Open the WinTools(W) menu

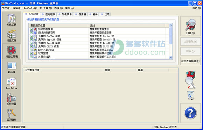tap(30, 8)
